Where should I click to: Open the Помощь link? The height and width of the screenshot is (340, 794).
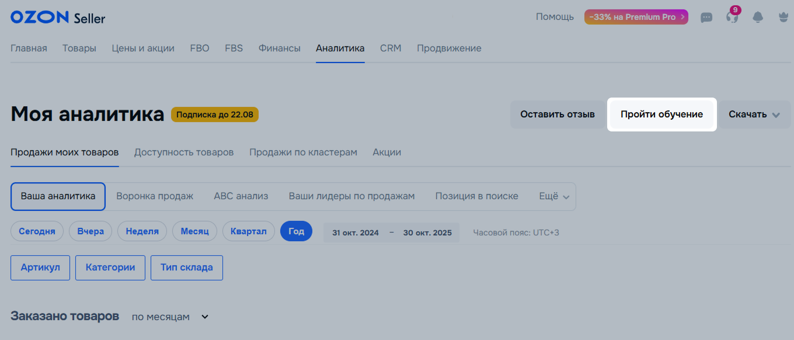pos(555,17)
